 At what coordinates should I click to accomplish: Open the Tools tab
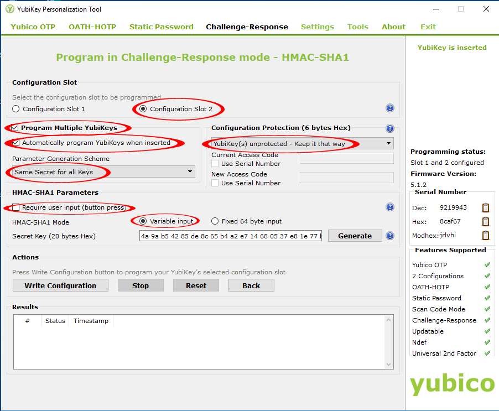coord(358,27)
